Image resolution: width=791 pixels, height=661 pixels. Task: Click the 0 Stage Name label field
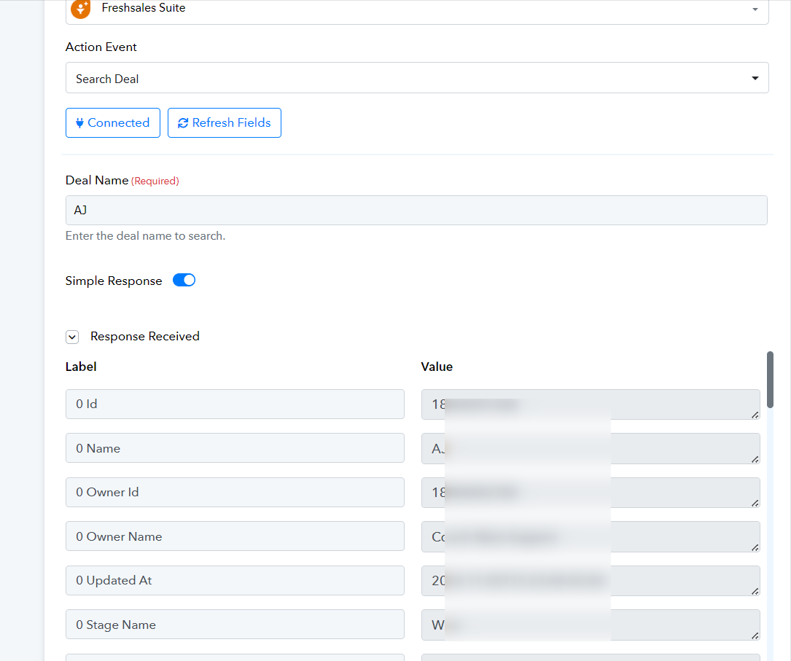pyautogui.click(x=235, y=625)
